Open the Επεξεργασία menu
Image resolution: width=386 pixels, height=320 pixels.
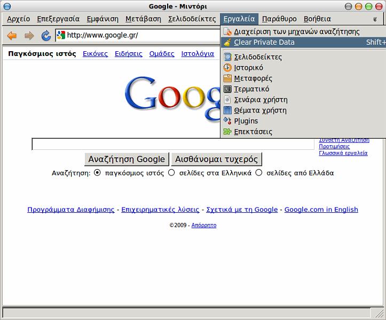(58, 19)
